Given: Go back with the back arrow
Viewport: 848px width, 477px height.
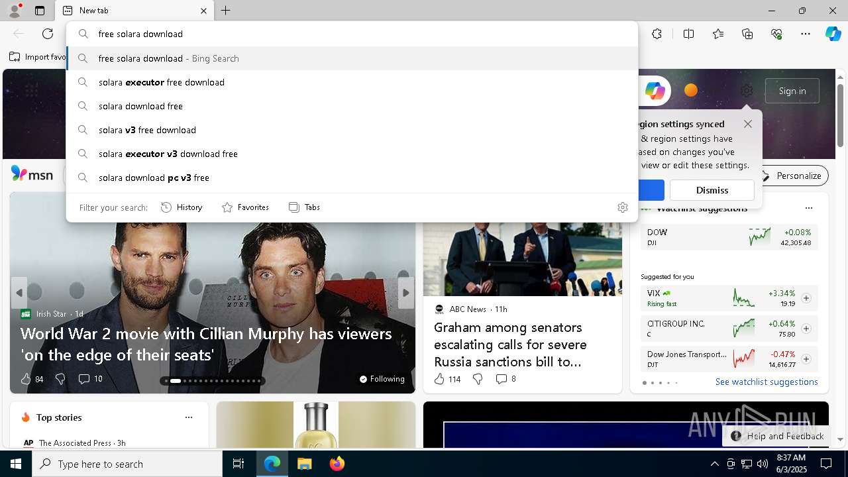Looking at the screenshot, I should coord(19,34).
